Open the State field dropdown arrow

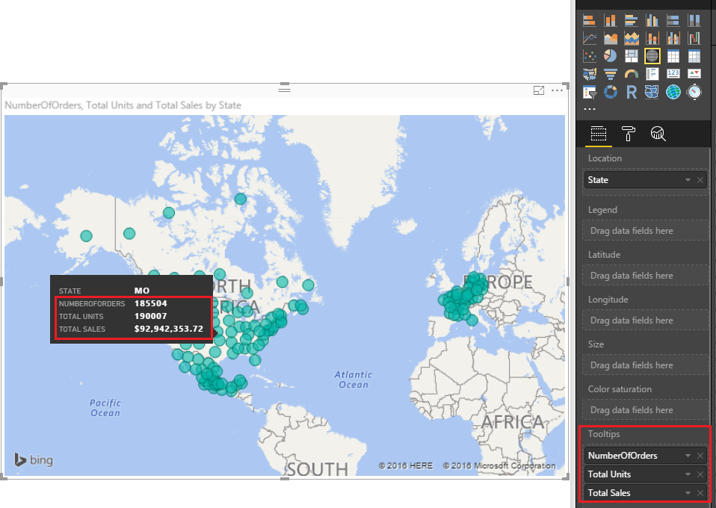point(688,180)
